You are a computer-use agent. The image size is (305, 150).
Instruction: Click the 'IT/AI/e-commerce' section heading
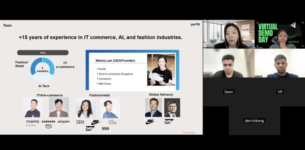[50, 95]
